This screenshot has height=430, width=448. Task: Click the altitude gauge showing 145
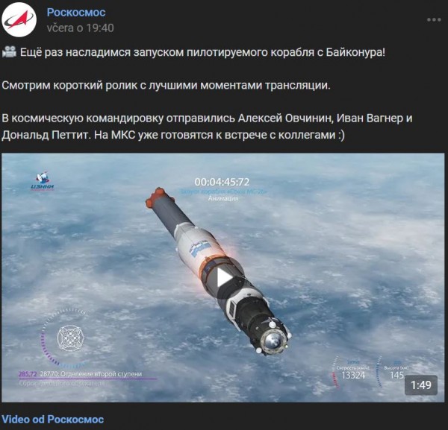(394, 372)
